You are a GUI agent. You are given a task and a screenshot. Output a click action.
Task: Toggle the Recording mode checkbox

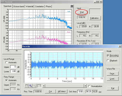[108, 56]
